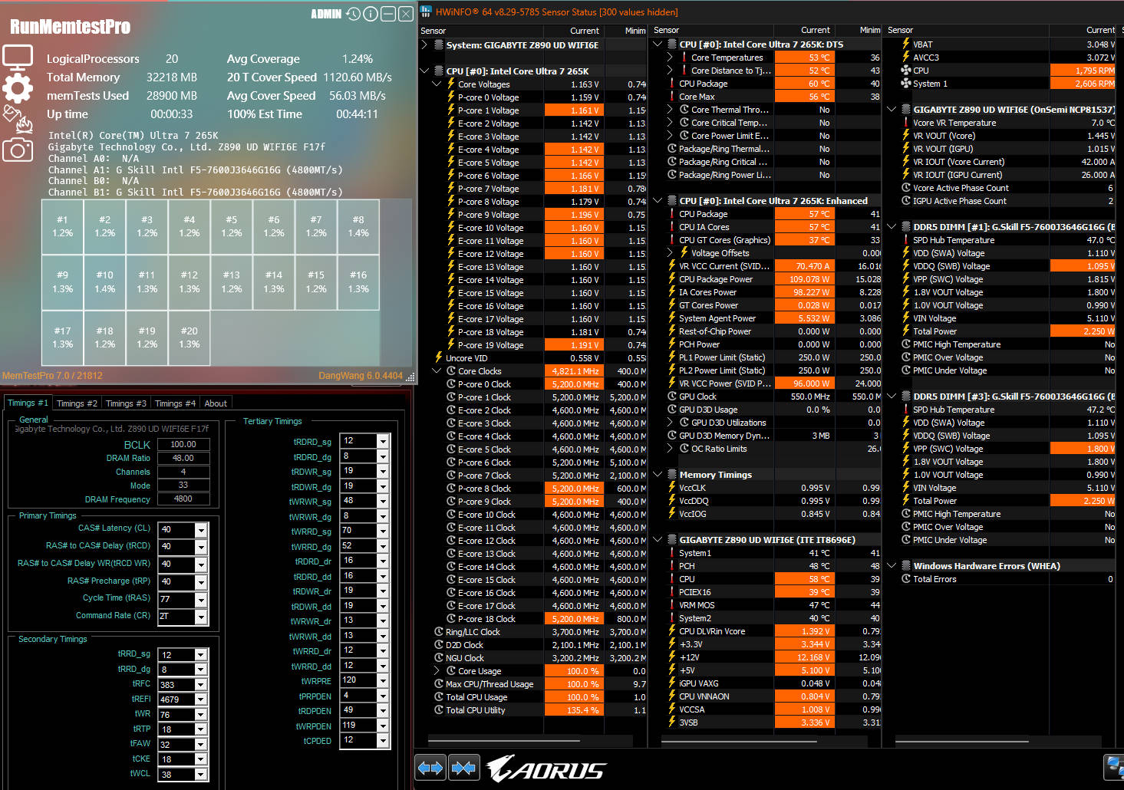Open history clock icon in RunMemtestPro
1124x790 pixels.
353,14
